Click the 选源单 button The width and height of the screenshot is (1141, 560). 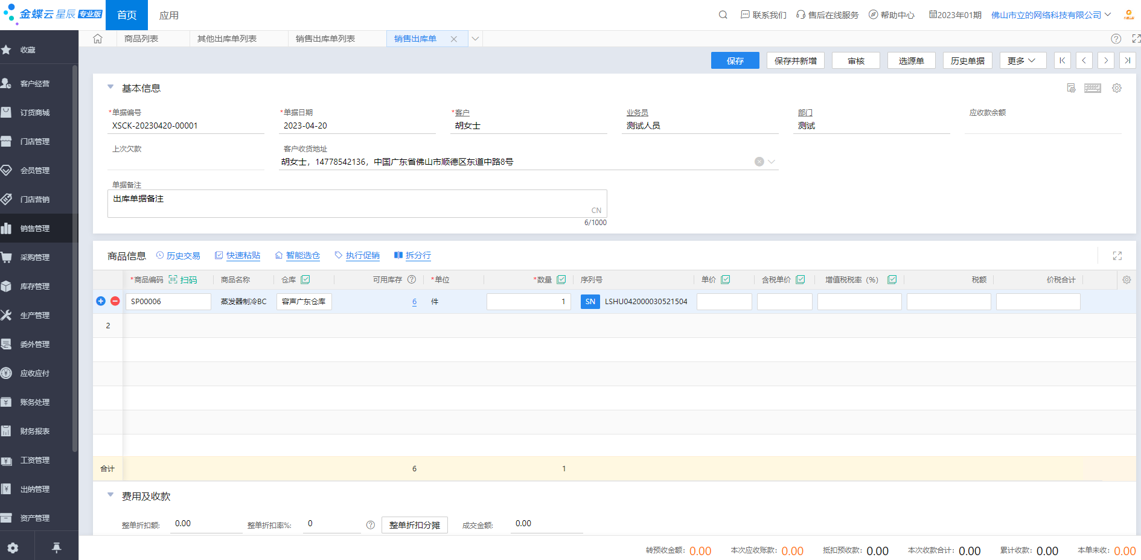pos(912,60)
